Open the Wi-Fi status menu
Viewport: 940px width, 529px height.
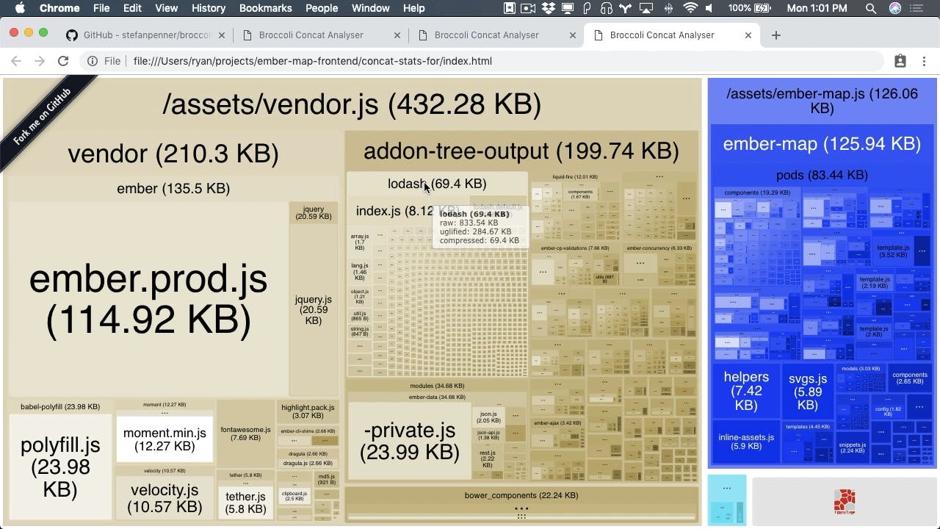click(690, 8)
